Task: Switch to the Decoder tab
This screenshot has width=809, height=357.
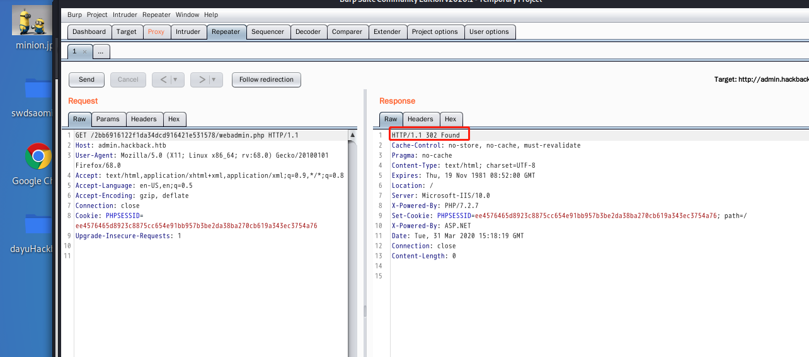Action: 308,31
